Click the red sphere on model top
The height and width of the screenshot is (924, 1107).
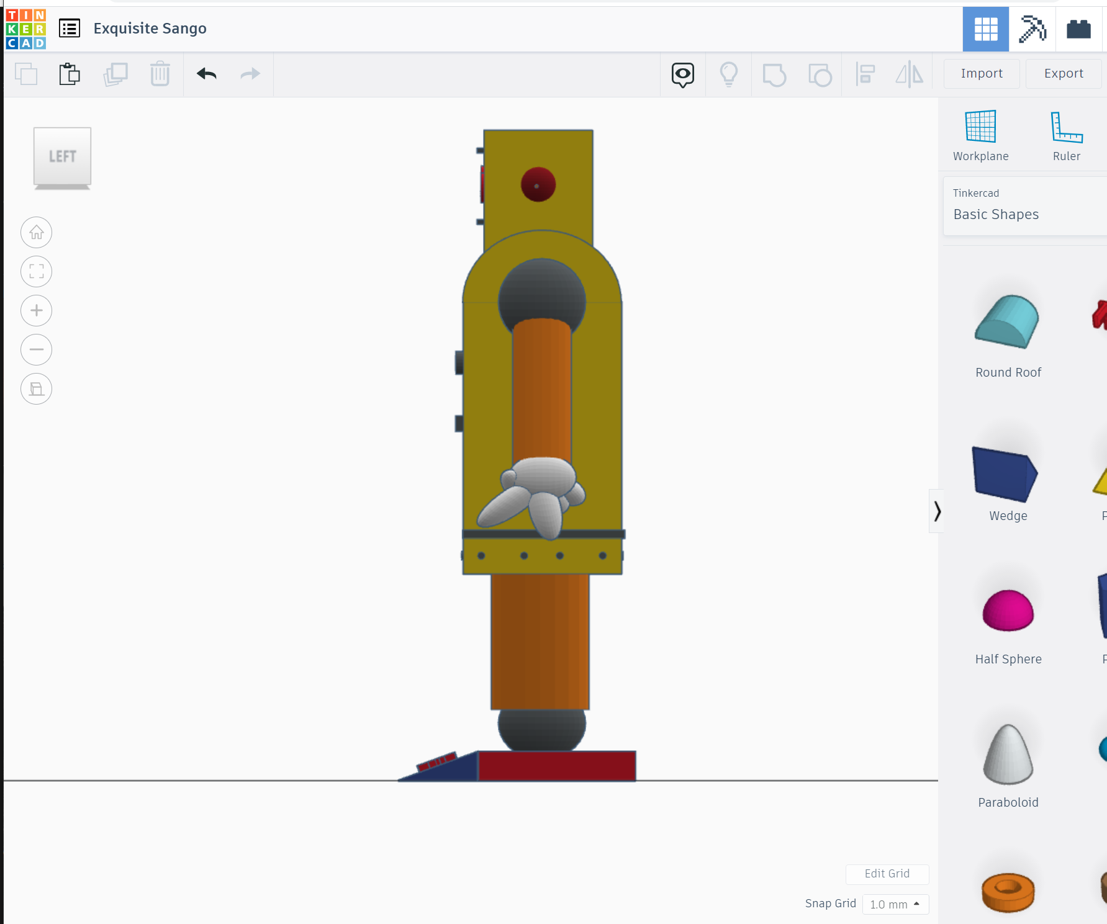(538, 184)
